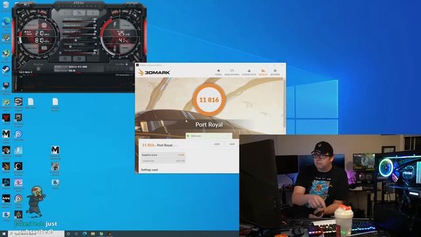Open the Options tab in 3DMark

coord(275,72)
